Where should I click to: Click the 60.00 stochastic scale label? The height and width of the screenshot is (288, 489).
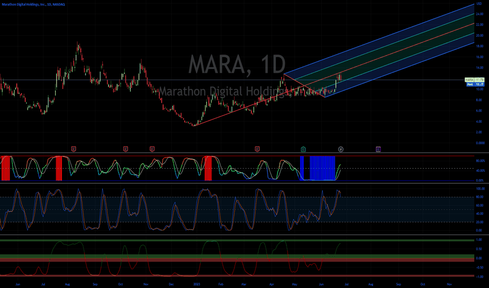[x=480, y=205]
